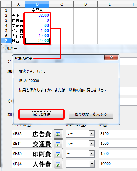Image resolution: width=137 pixels, height=171 pixels.
Task: Click the 交通費 value field containing 1500
Action: point(118,144)
